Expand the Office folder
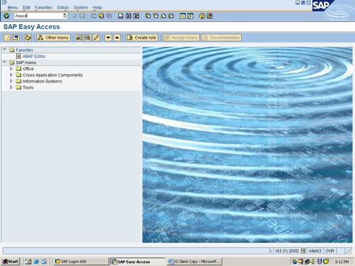 (x=11, y=68)
